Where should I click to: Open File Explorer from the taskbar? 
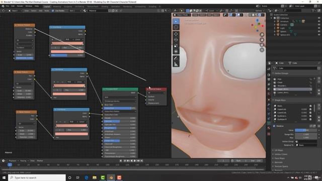(x=95, y=177)
